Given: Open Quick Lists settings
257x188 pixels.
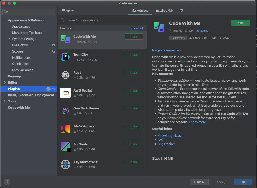Looking at the screenshot, I should tap(20, 64).
